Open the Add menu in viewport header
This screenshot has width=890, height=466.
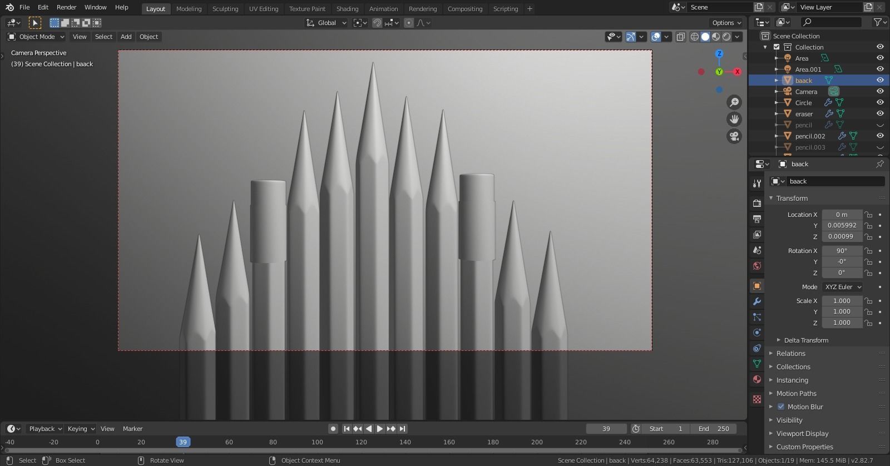[126, 37]
